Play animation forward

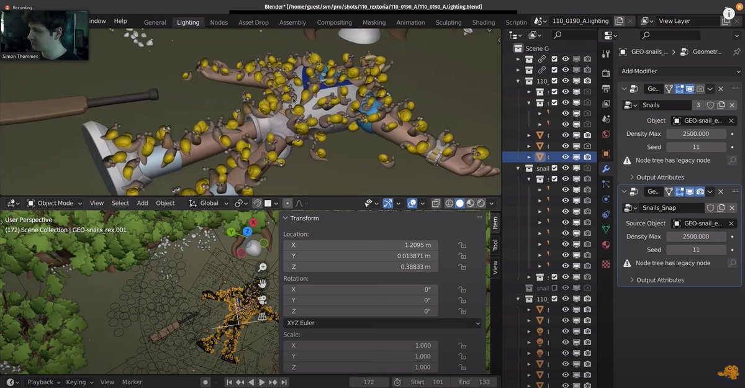coord(262,382)
